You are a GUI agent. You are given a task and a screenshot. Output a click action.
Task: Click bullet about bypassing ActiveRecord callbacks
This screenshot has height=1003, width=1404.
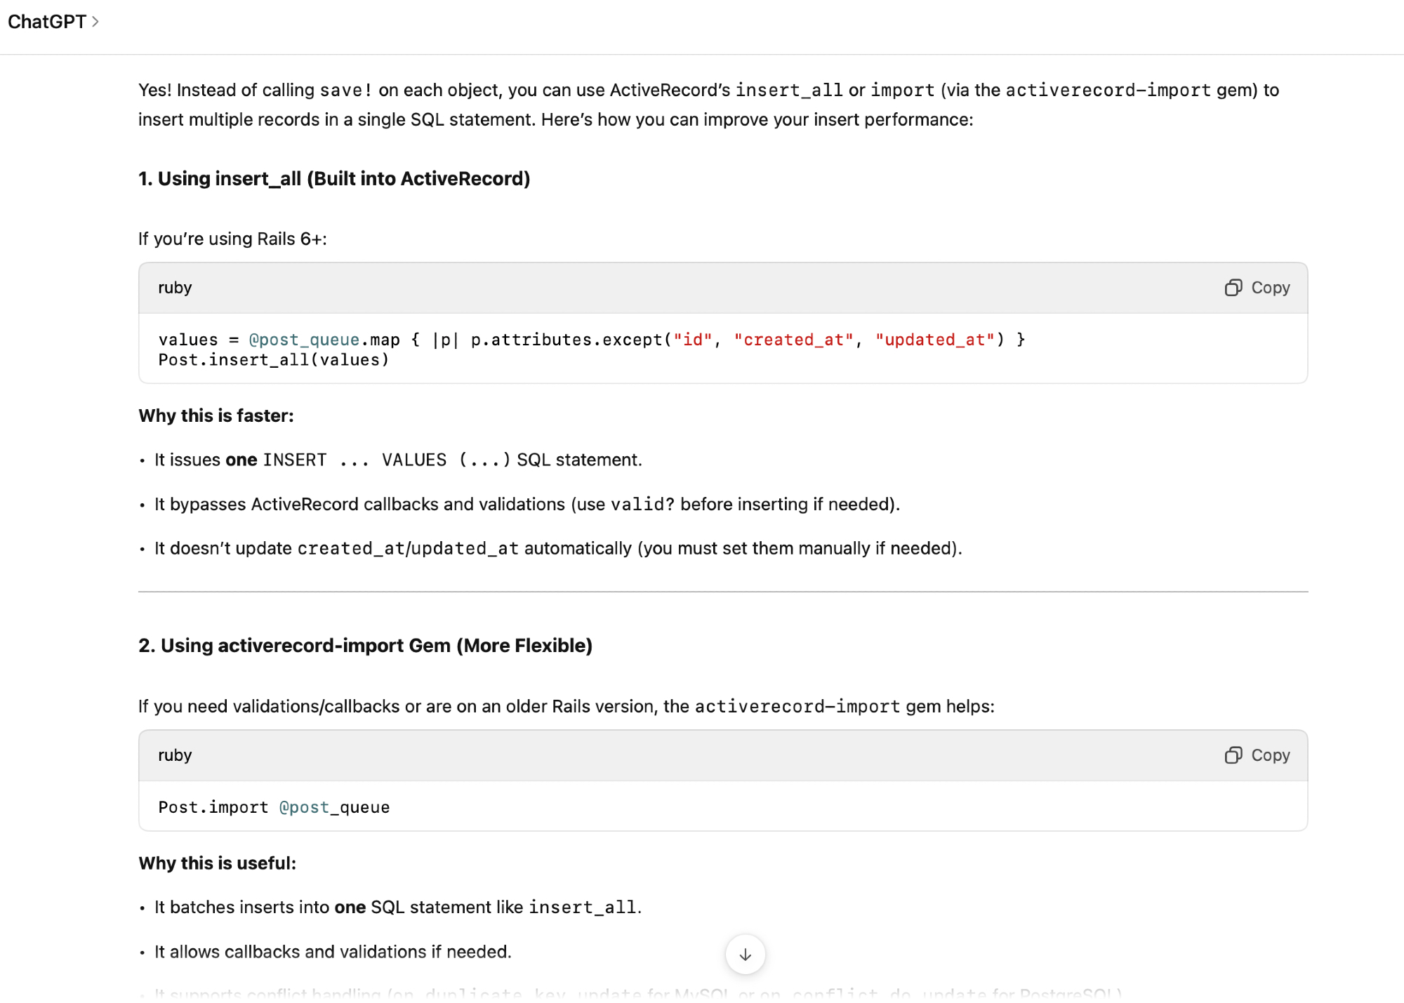click(526, 504)
